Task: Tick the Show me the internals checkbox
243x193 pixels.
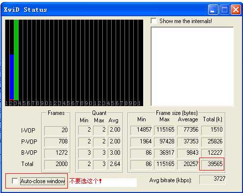Action: tap(153, 21)
